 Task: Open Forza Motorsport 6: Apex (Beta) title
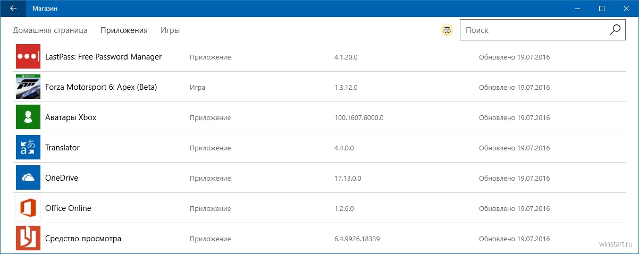pyautogui.click(x=101, y=87)
